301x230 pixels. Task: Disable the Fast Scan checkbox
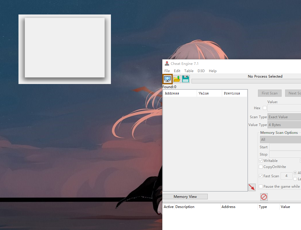pyautogui.click(x=261, y=176)
